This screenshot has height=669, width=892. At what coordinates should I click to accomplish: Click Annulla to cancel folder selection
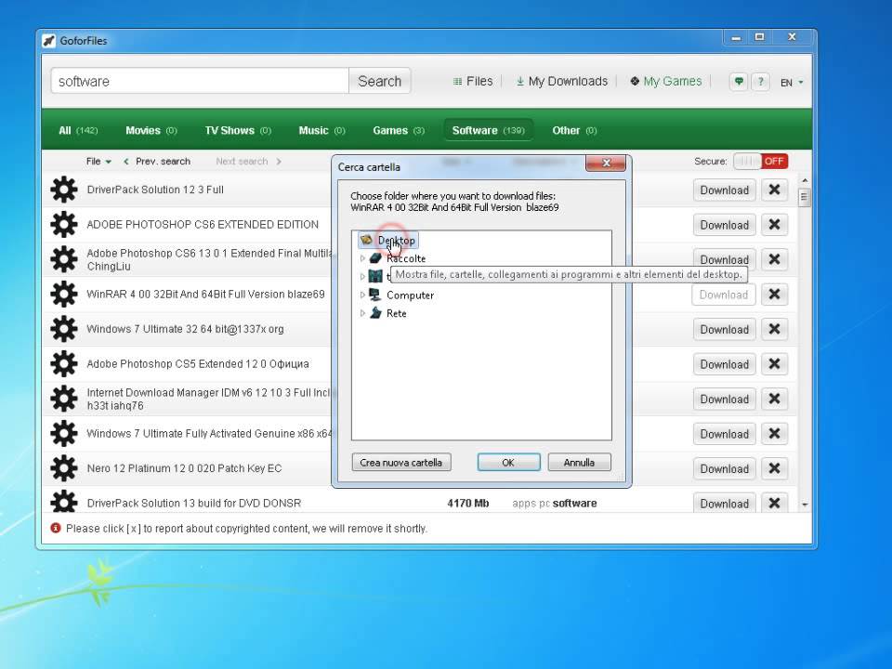579,463
